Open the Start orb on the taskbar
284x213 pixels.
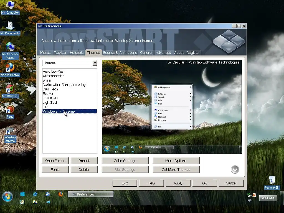(x=7, y=197)
